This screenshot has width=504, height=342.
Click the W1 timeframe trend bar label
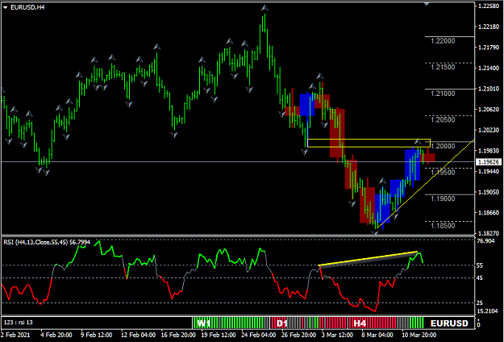click(204, 323)
